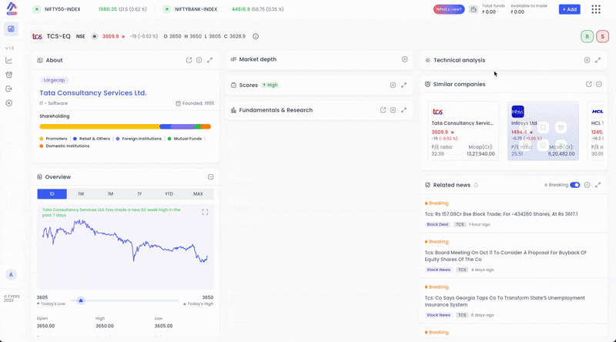
Task: Expand the Scores panel
Action: tap(393, 85)
